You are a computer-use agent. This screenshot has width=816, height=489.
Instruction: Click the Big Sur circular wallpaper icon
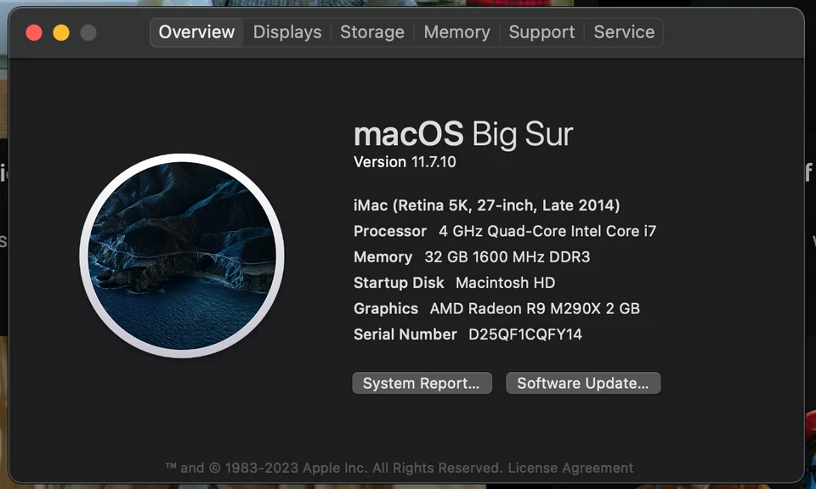point(182,256)
